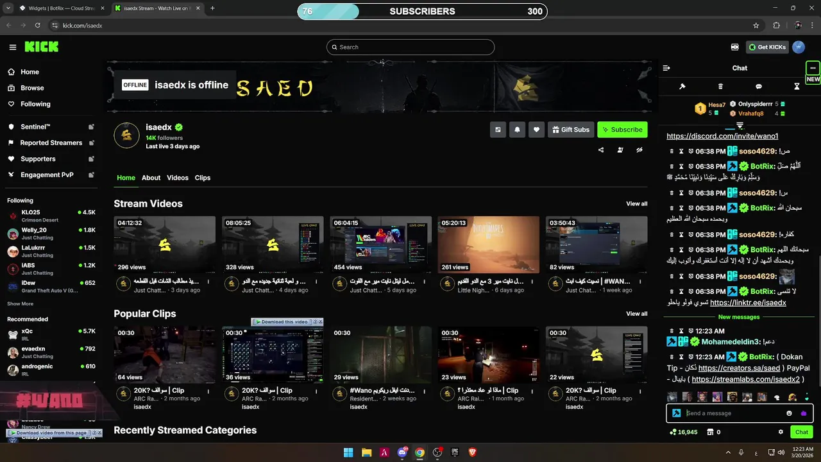This screenshot has width=821, height=462.
Task: Click the user icon next to share
Action: [x=620, y=150]
